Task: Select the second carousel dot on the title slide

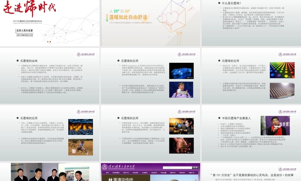Action: [50, 42]
